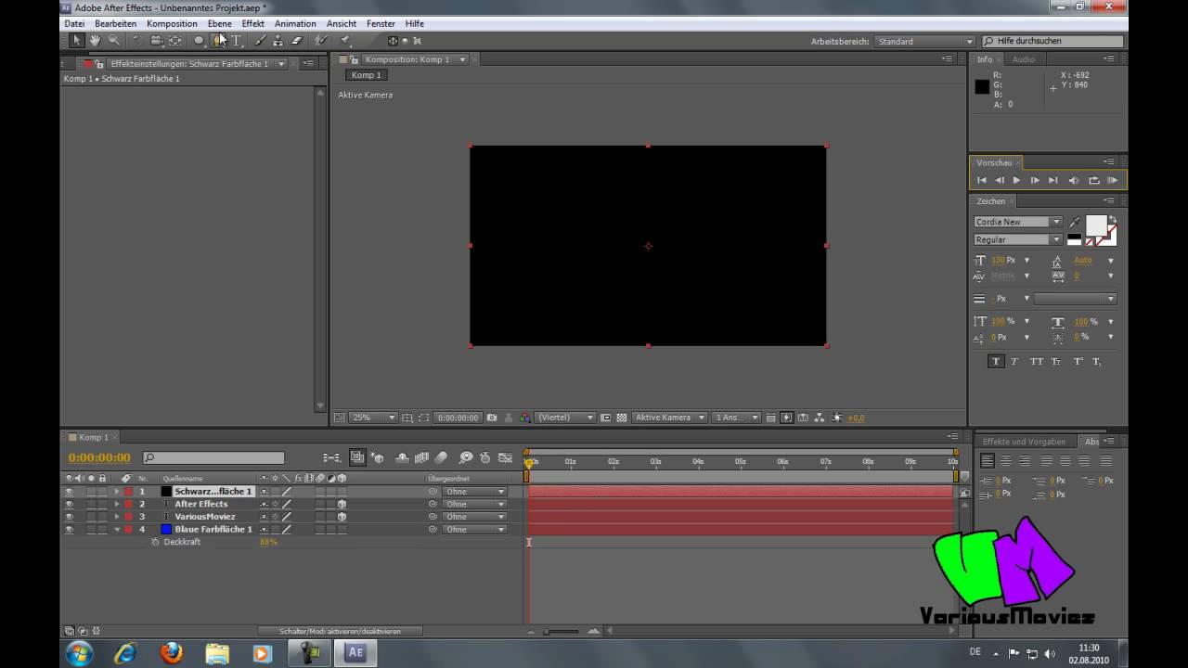The height and width of the screenshot is (668, 1188).
Task: Click the Komp 1 breadcrumb button
Action: (366, 75)
